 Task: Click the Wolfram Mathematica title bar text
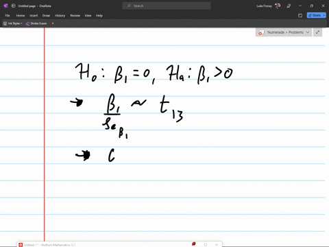49,245
